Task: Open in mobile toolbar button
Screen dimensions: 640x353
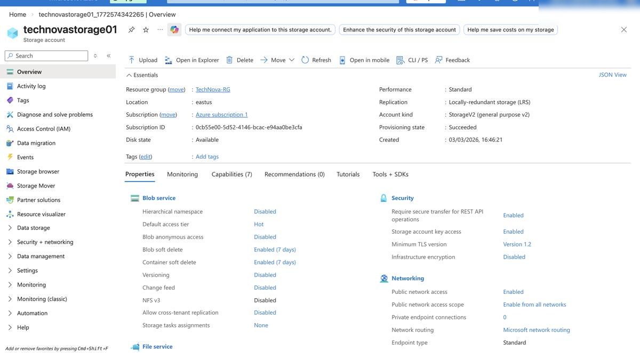Action: (364, 60)
